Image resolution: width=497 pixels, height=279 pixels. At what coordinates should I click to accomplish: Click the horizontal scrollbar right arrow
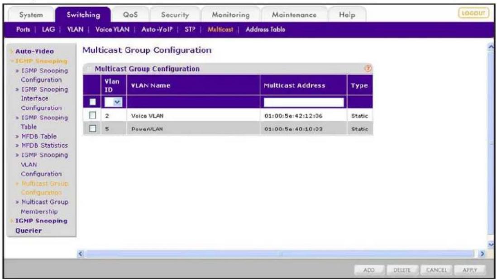[482, 254]
